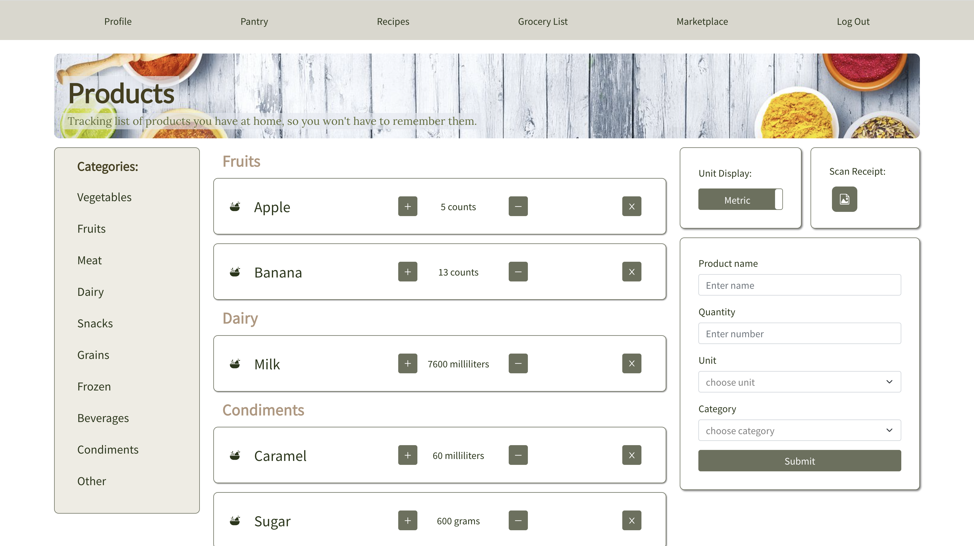This screenshot has width=974, height=546.
Task: Open the Recipes page
Action: 393,21
